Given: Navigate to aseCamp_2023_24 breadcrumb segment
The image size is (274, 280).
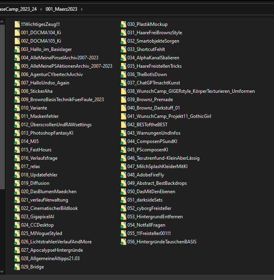Looking at the screenshot, I should 18,9.
